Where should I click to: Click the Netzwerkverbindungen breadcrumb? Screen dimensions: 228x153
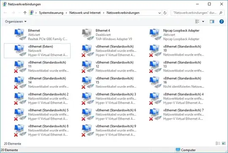pyautogui.click(x=123, y=13)
